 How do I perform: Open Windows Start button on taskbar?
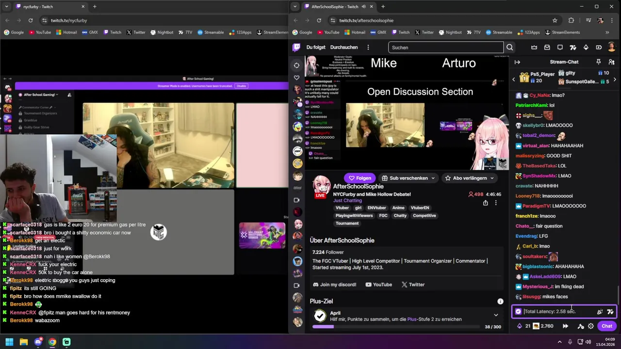[x=9, y=342]
